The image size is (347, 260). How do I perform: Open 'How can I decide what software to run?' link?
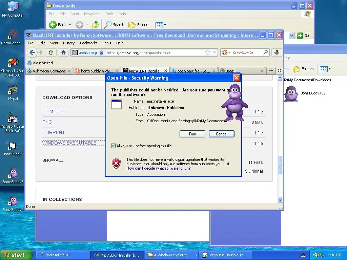[159, 168]
